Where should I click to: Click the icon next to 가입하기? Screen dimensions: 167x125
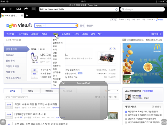tap(160, 34)
